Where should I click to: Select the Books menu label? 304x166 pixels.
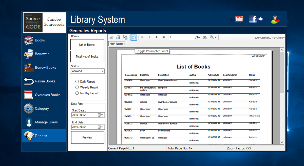[40, 40]
